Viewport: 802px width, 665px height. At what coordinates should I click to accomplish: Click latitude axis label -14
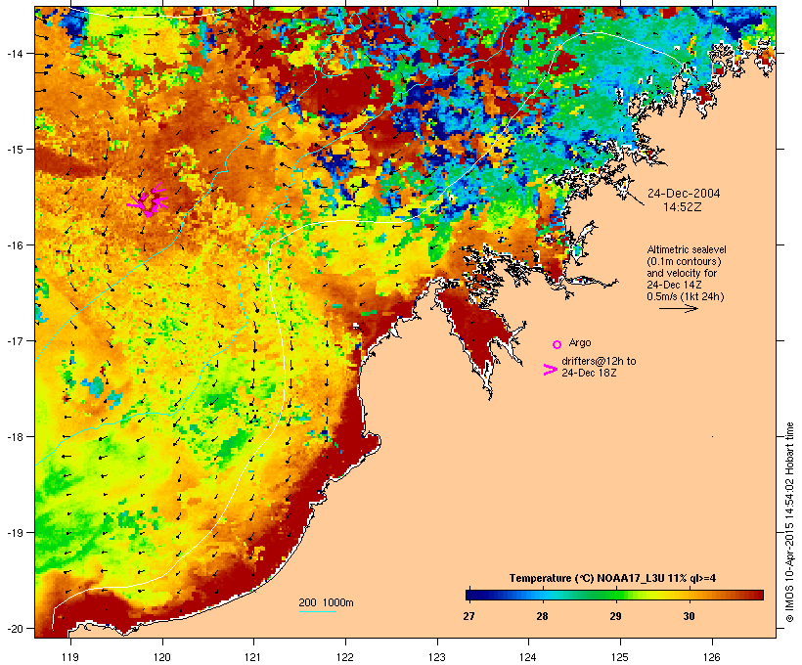[x=14, y=53]
